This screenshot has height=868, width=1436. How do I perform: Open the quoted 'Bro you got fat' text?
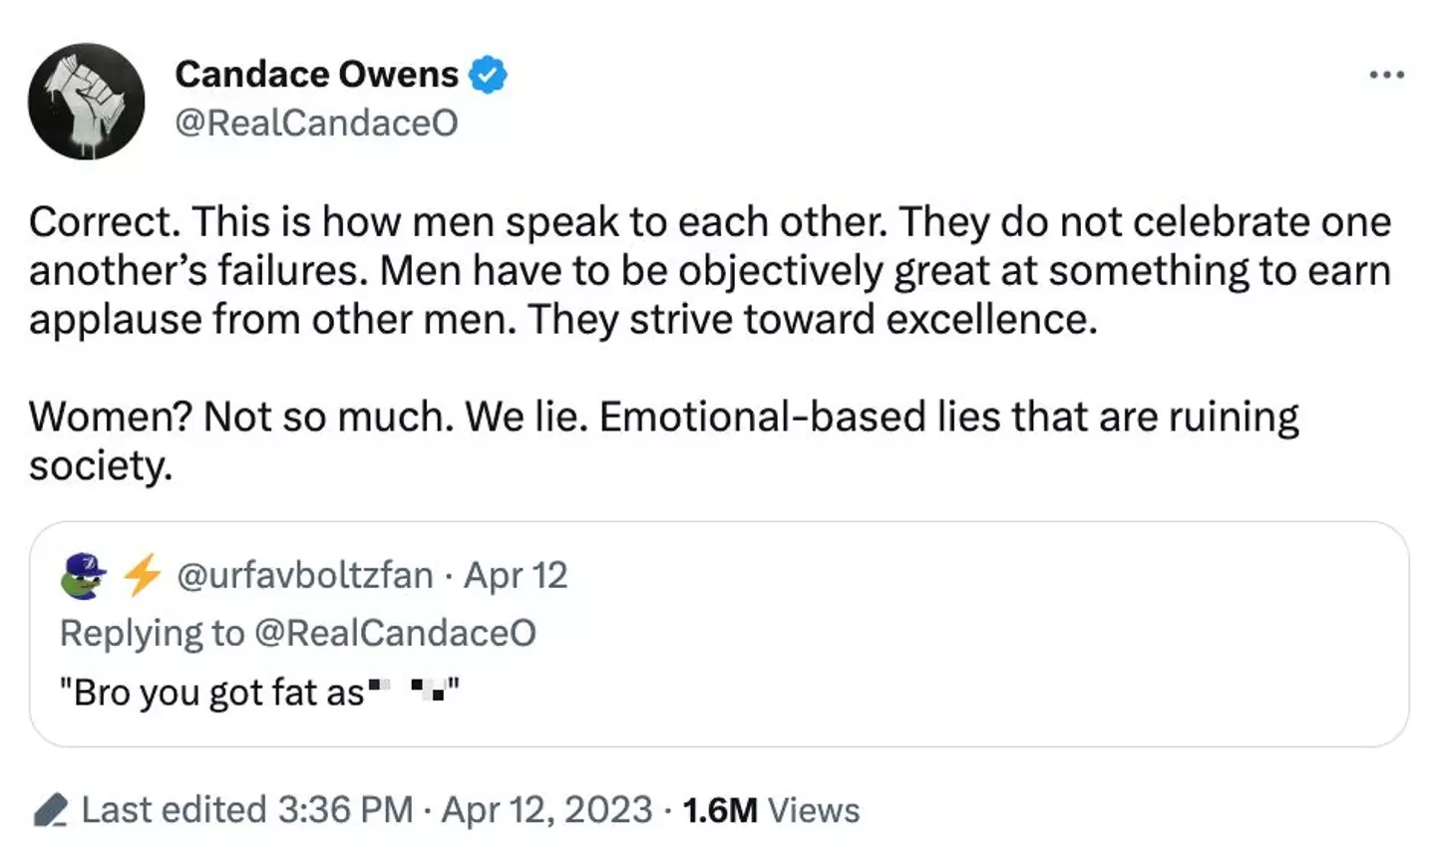[x=211, y=693]
